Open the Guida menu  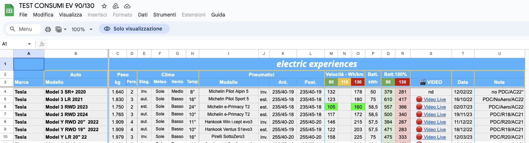pos(218,15)
